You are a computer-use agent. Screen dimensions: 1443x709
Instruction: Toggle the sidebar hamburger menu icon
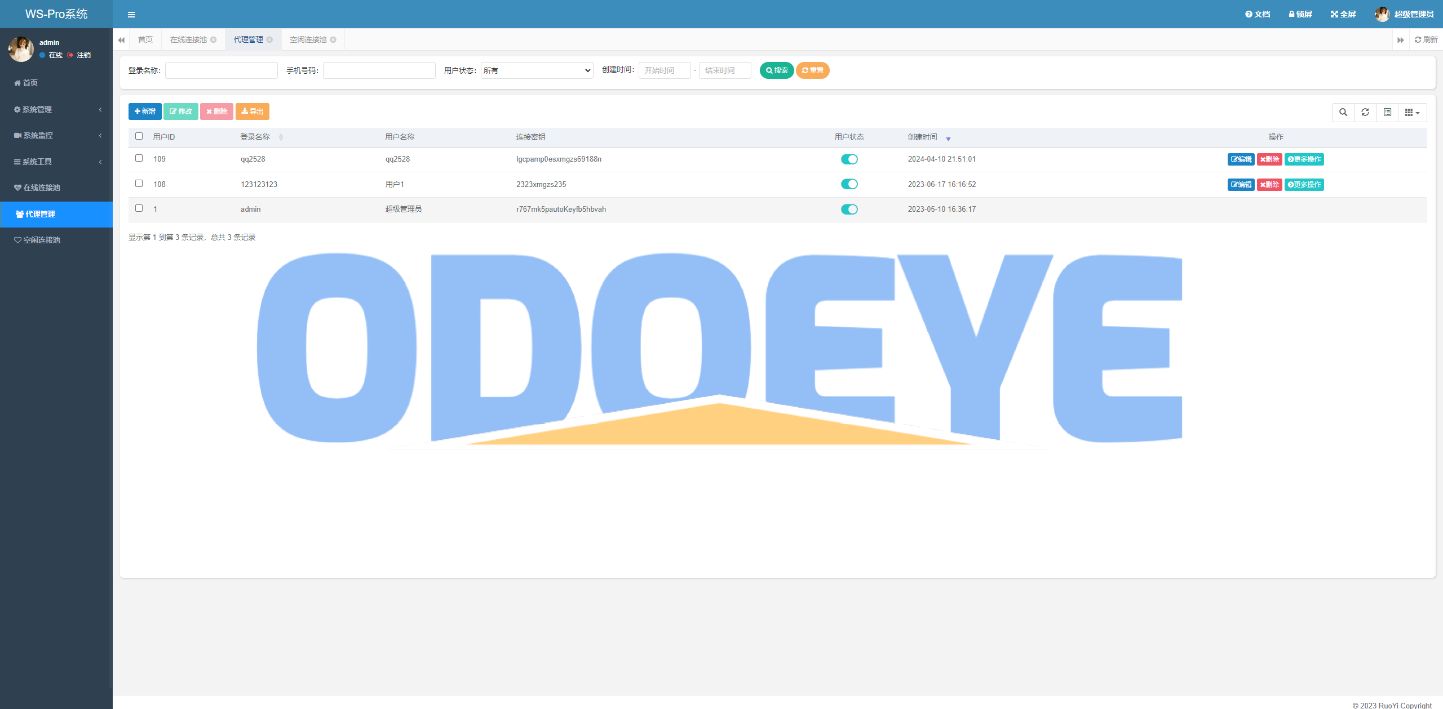point(131,15)
